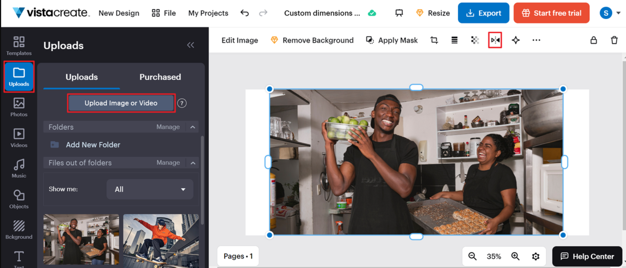Edit the Custom dimensions design title

(x=322, y=13)
